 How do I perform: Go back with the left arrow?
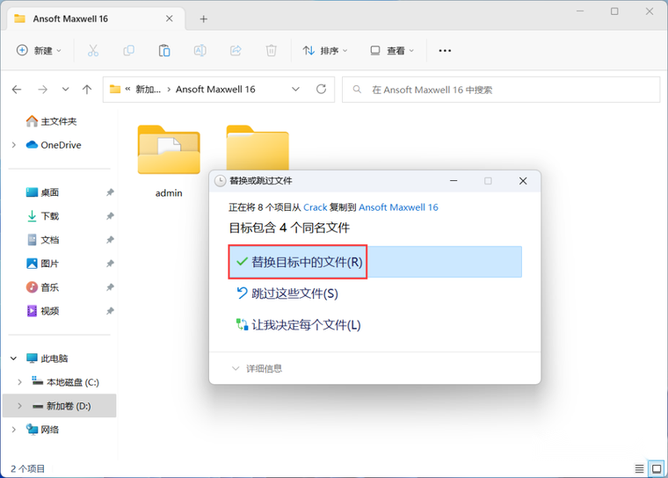[17, 90]
